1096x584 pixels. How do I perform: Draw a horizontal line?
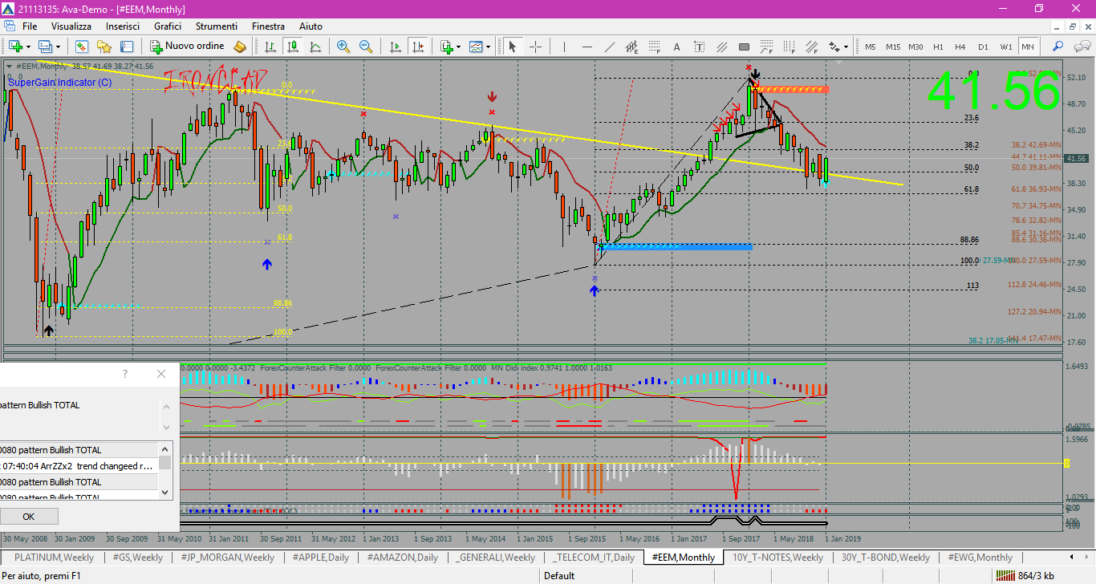pyautogui.click(x=587, y=47)
